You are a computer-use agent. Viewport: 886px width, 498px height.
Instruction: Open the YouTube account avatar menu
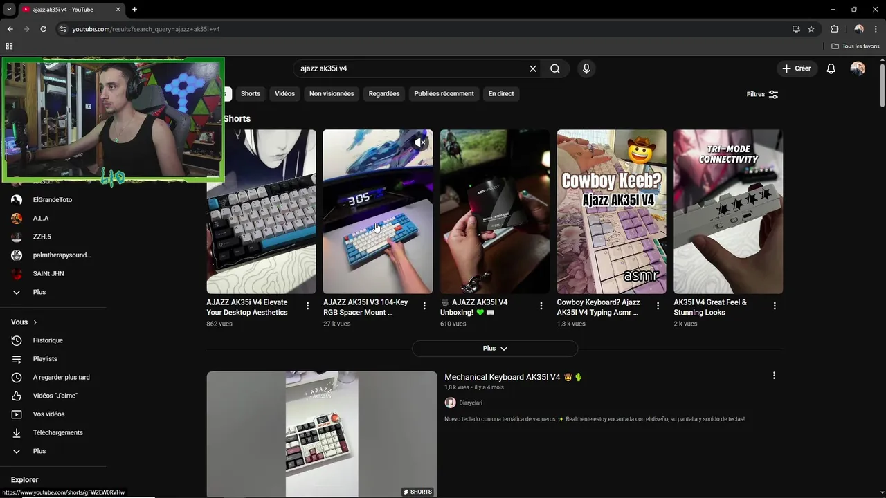tap(858, 68)
